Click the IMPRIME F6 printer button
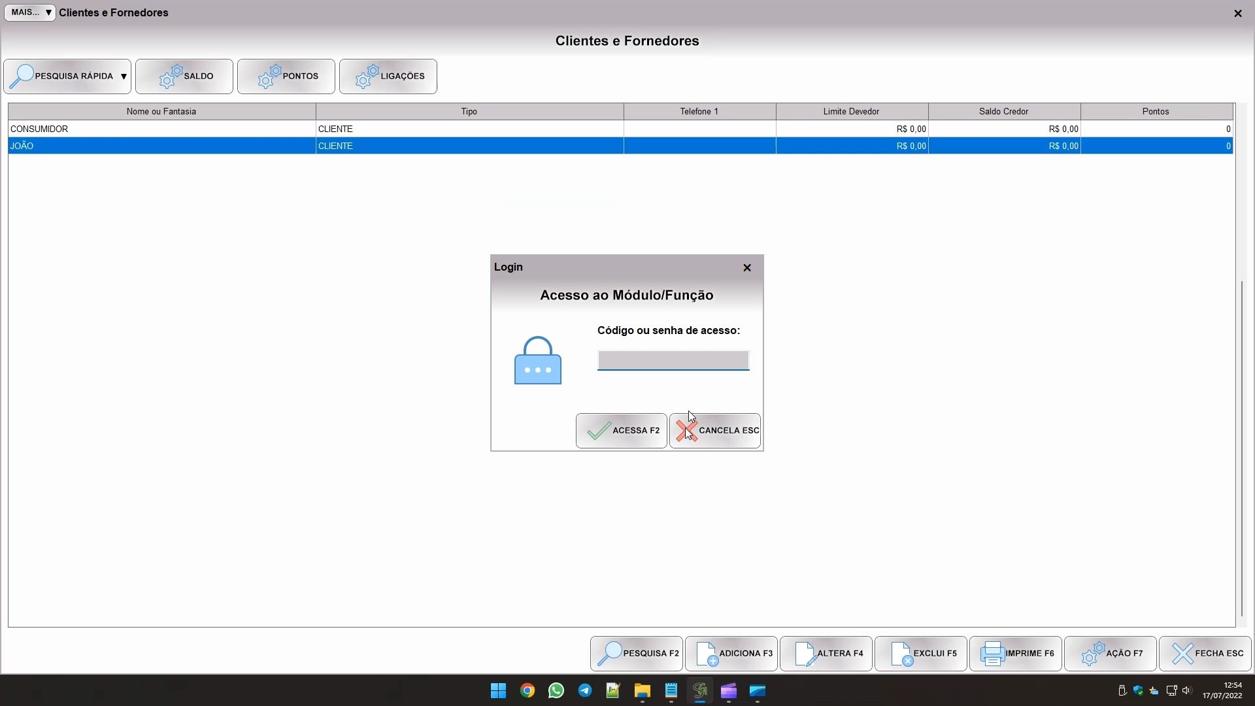Image resolution: width=1255 pixels, height=706 pixels. coord(1016,654)
